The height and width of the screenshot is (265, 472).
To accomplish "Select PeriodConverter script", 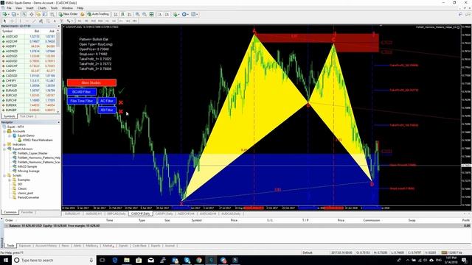I will [28, 197].
